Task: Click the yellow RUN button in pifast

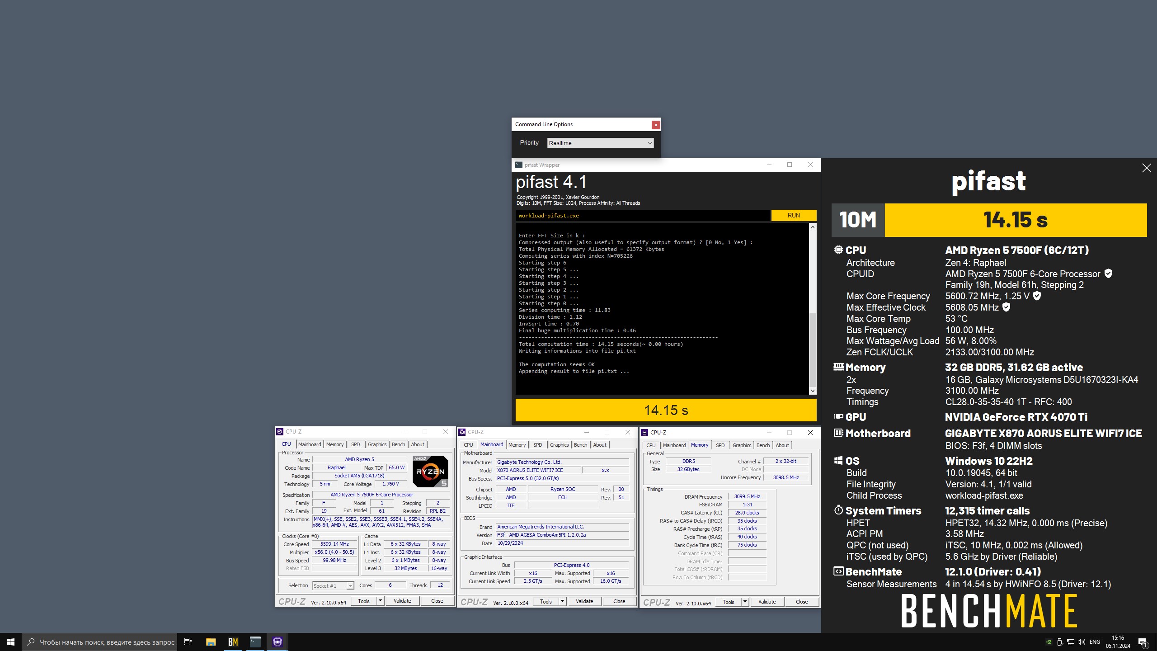Action: pos(794,215)
